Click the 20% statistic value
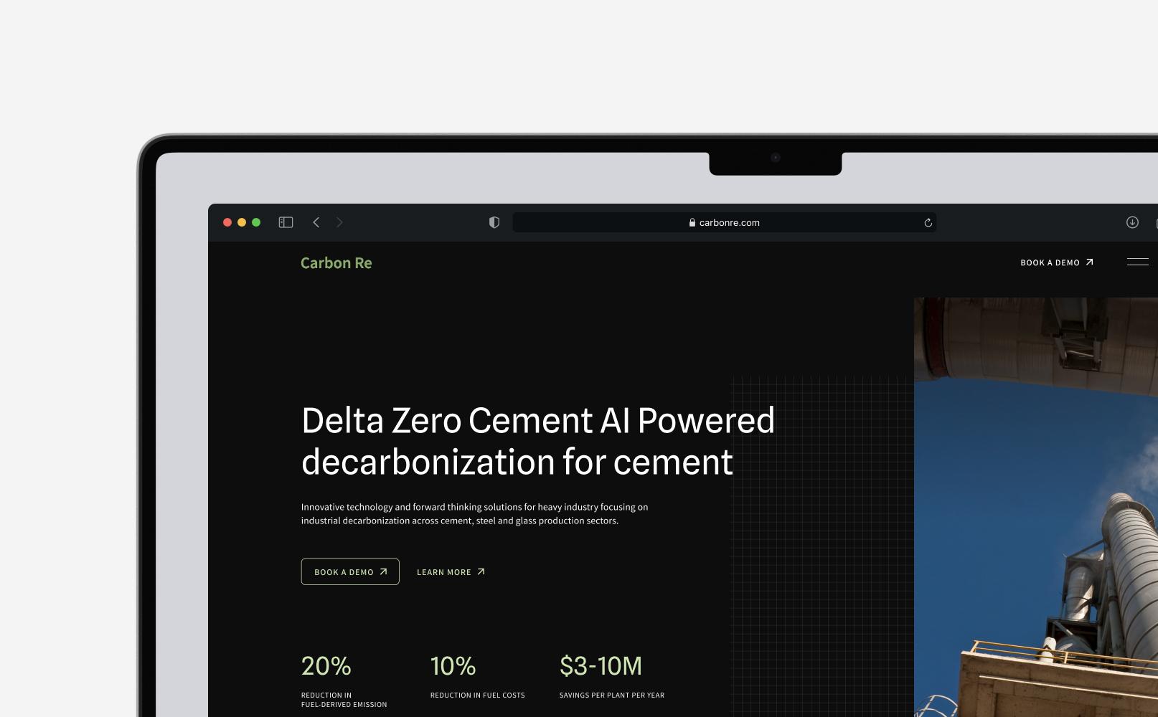This screenshot has height=717, width=1158. tap(326, 666)
